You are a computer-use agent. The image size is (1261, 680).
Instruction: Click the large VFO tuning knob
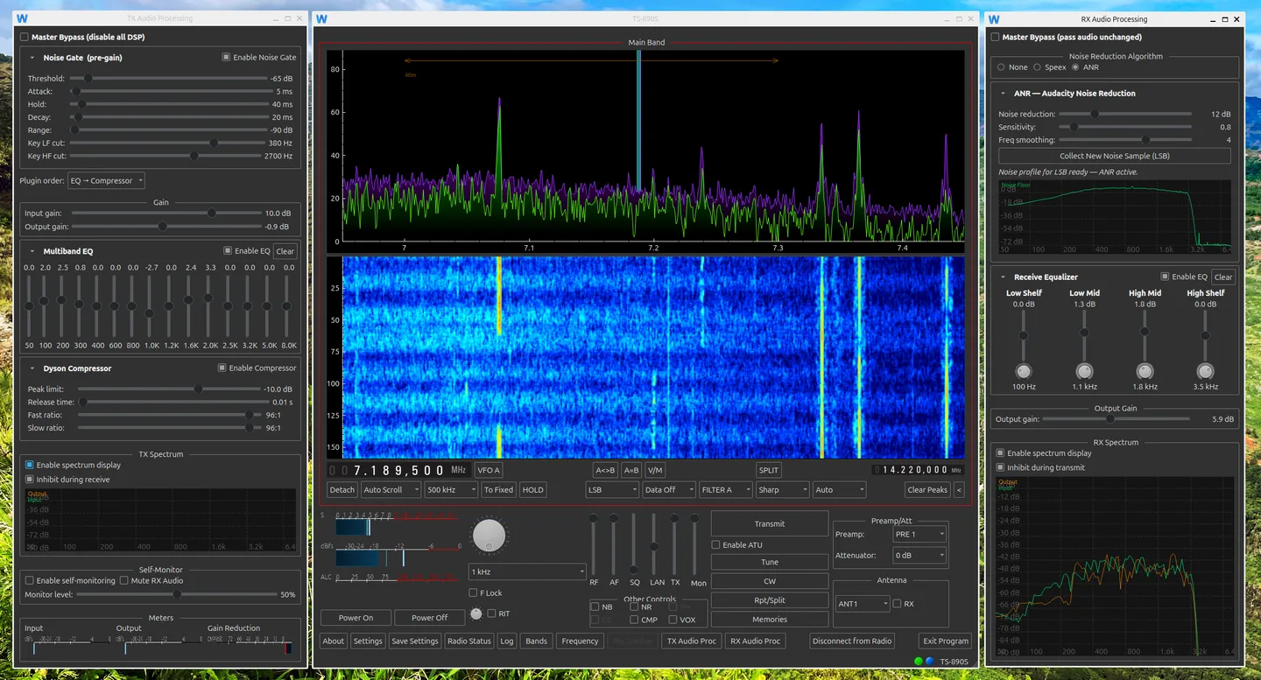tap(490, 535)
